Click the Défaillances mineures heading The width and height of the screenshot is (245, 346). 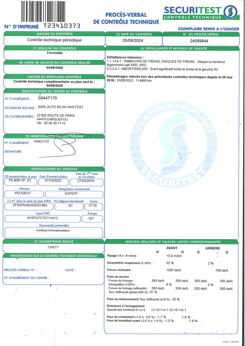click(125, 57)
